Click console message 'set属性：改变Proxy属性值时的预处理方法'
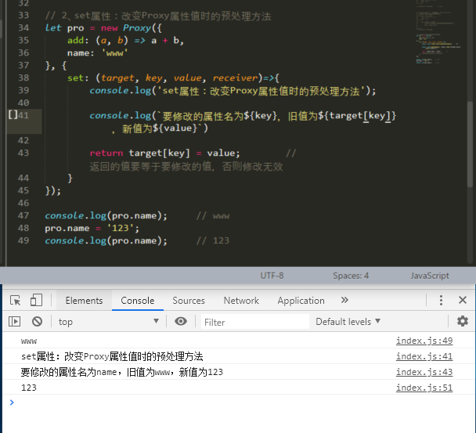Viewport: 476px width, 433px height. 112,356
